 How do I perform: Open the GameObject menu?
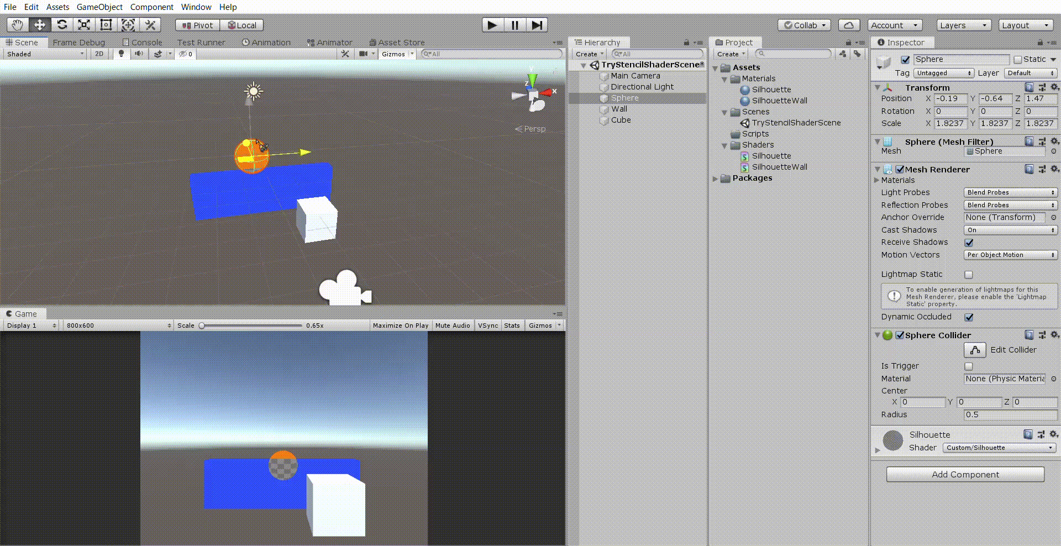(x=99, y=7)
